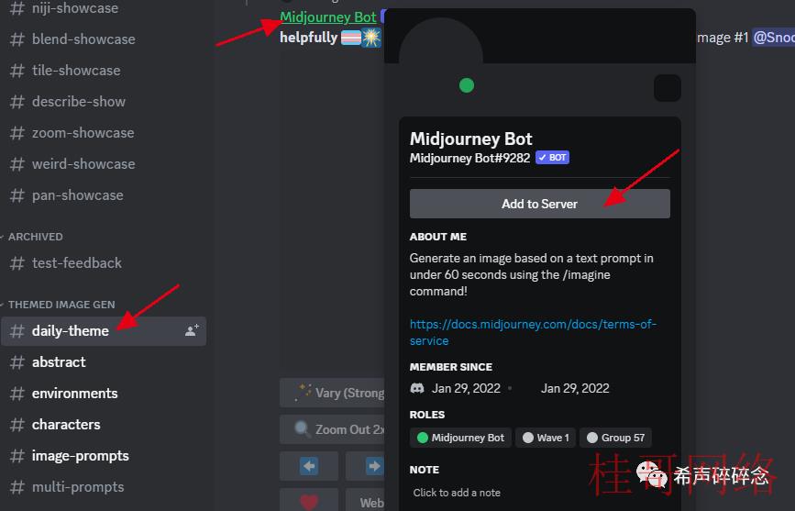This screenshot has height=511, width=795.
Task: Click the 'Midjourney Bot#9282' username tag
Action: tap(470, 159)
